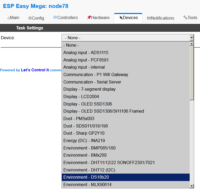Open the Controllers tab
This screenshot has height=194, width=200.
pos(66,18)
